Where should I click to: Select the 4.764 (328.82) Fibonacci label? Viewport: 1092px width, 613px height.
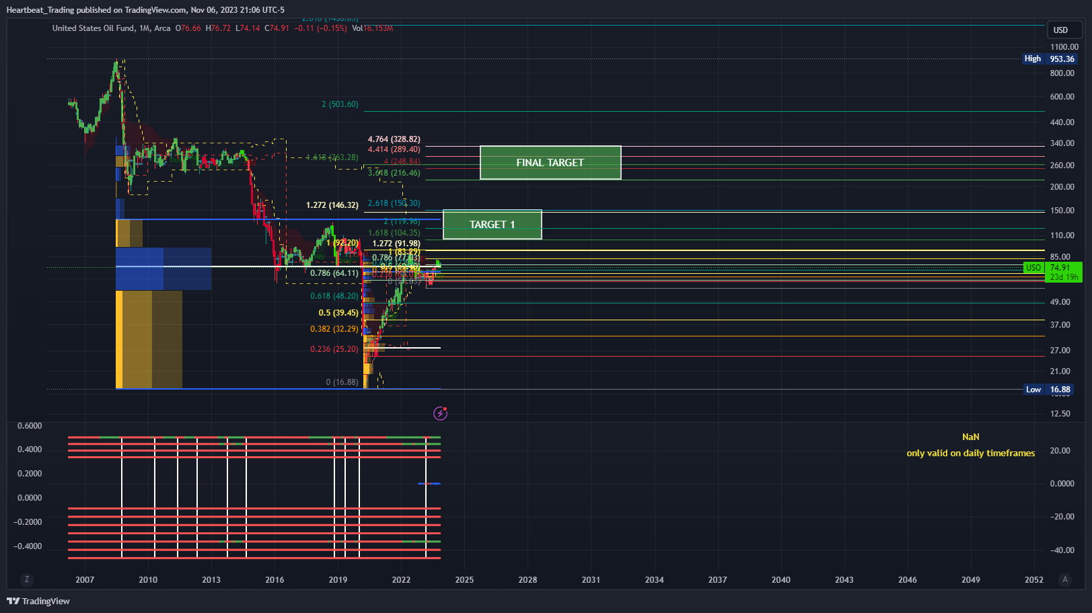(394, 139)
